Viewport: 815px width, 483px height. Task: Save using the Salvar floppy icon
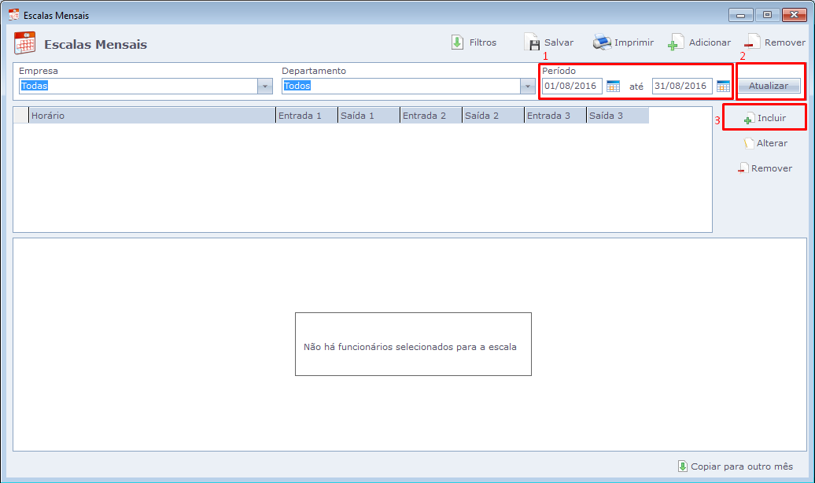pos(531,42)
